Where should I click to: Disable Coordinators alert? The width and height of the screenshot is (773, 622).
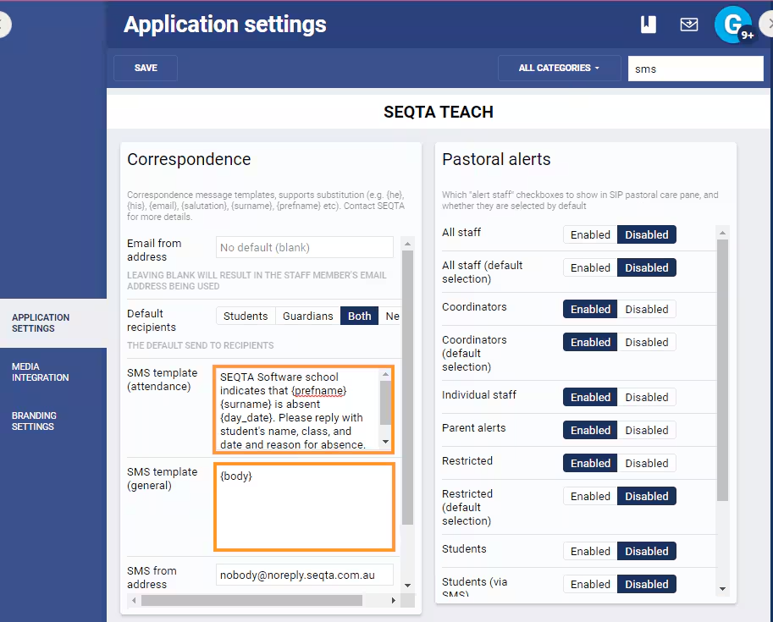[646, 309]
